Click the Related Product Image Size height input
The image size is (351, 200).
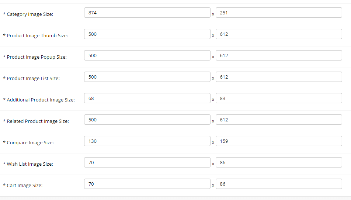pyautogui.click(x=279, y=120)
